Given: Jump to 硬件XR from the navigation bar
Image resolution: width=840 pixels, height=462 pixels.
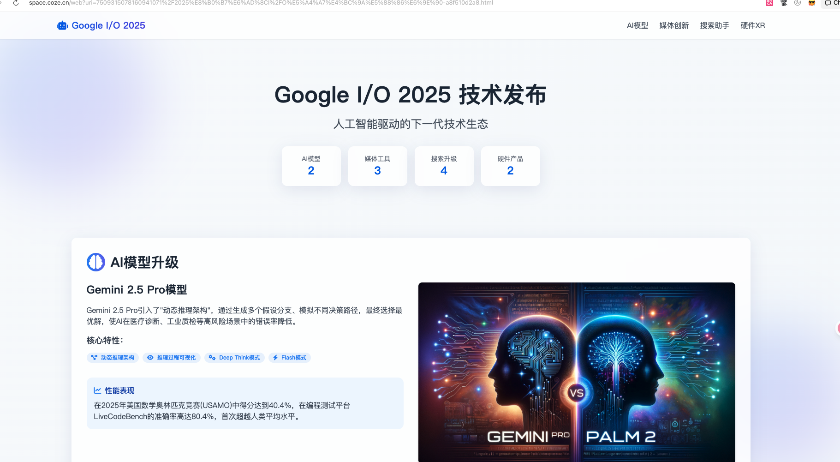Looking at the screenshot, I should coord(753,25).
